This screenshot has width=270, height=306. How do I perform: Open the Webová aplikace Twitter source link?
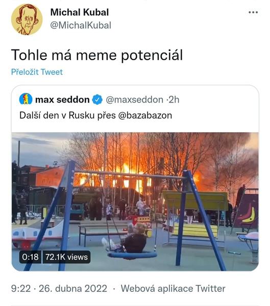173,289
